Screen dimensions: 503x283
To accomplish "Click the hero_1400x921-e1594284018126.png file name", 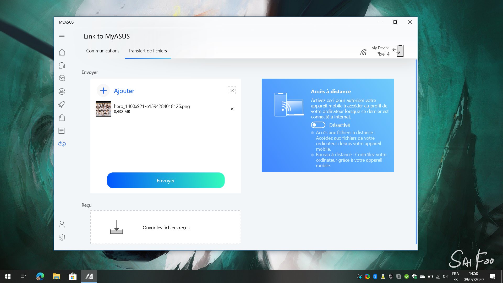I will [152, 106].
